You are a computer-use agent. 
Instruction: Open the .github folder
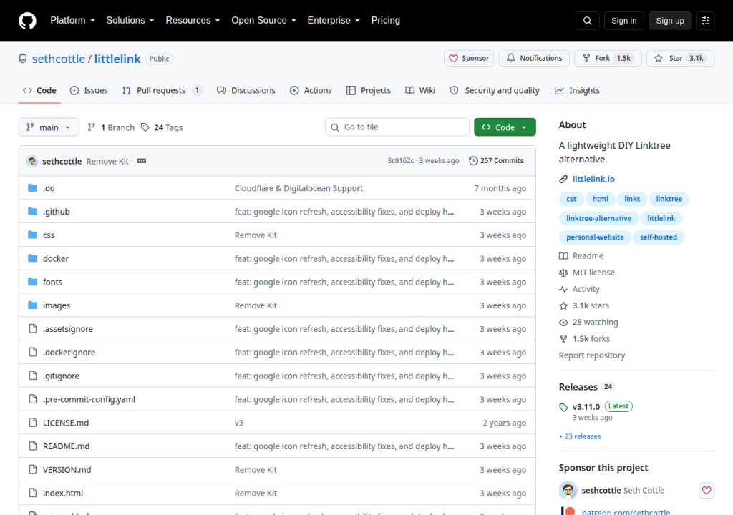coord(56,212)
